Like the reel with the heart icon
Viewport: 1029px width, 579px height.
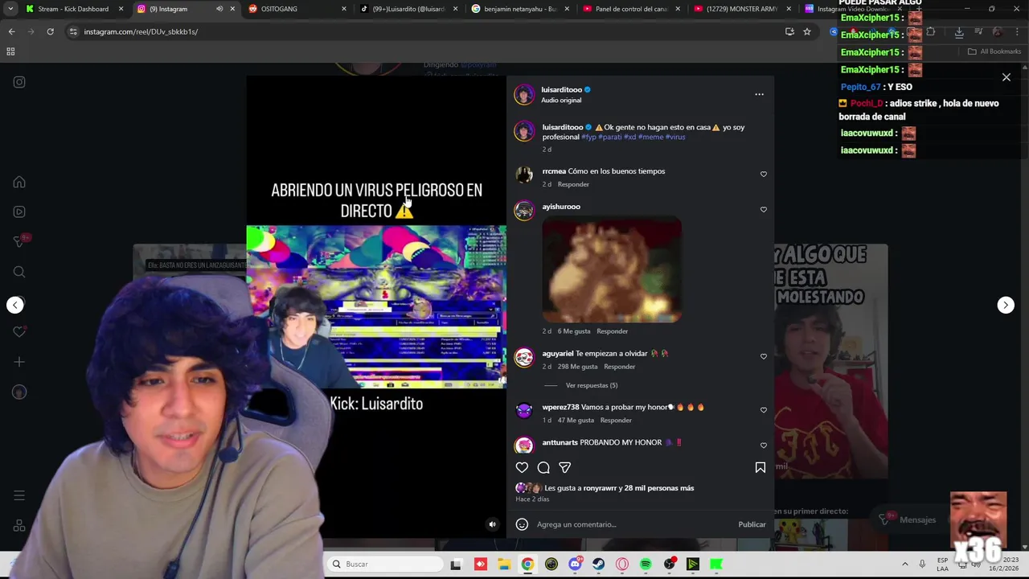(x=522, y=467)
